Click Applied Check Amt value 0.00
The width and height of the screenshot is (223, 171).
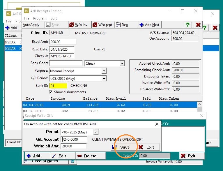click(185, 64)
